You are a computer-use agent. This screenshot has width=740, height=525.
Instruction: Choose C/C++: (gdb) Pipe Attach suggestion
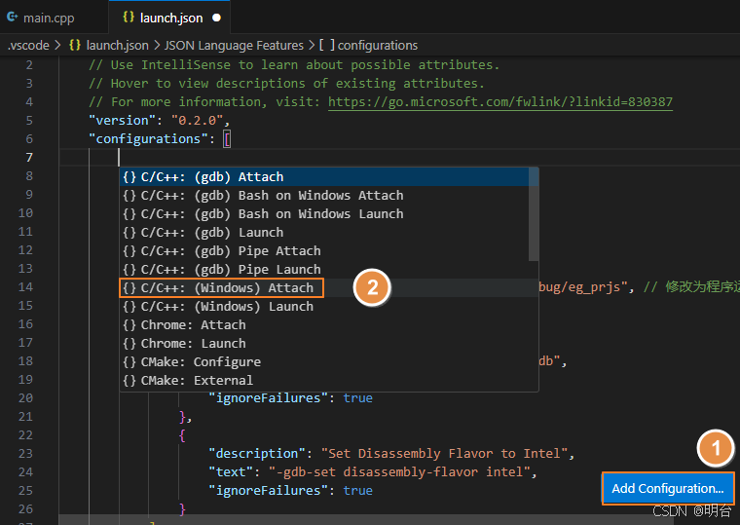tap(324, 250)
